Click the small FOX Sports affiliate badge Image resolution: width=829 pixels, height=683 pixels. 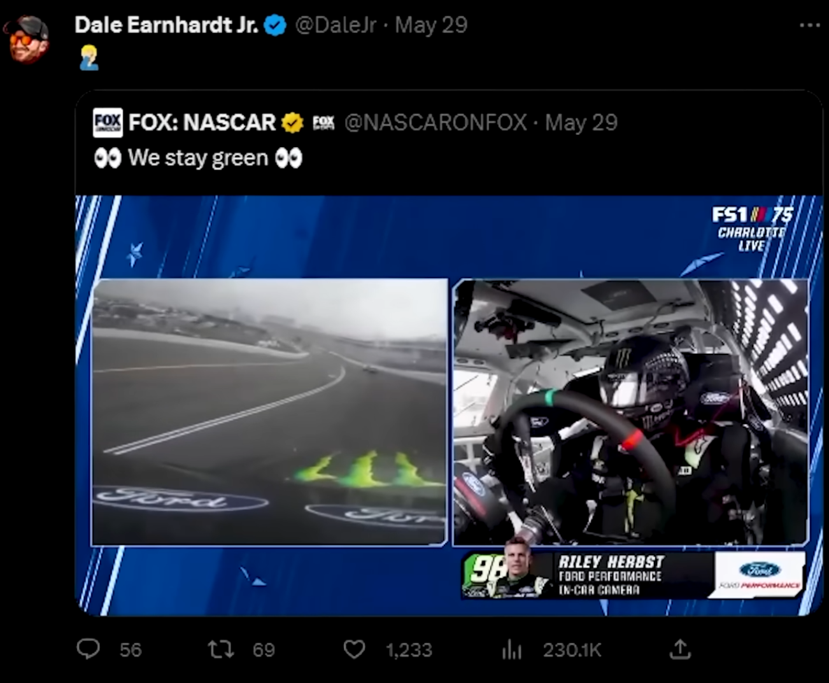tap(323, 122)
